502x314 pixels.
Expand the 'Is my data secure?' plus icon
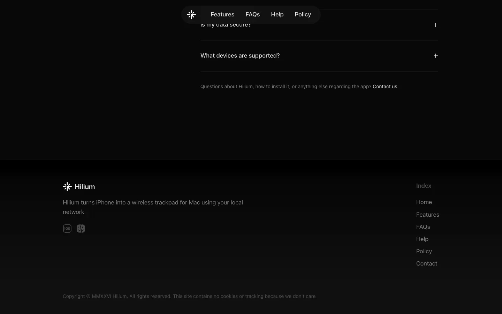coord(435,25)
